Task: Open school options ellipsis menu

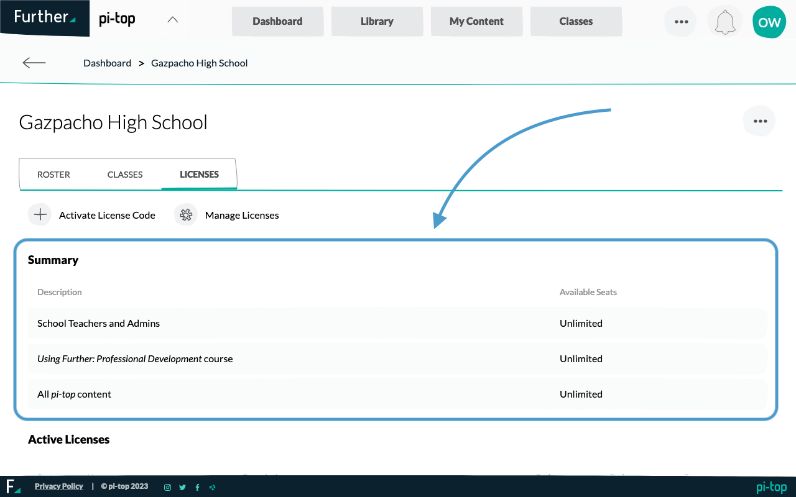Action: click(x=760, y=121)
